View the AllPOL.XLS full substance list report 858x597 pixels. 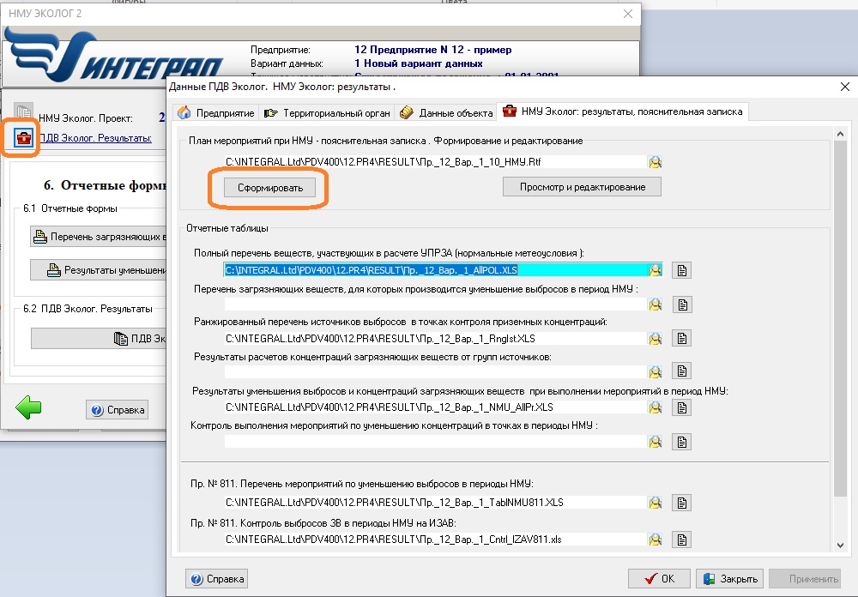(681, 270)
